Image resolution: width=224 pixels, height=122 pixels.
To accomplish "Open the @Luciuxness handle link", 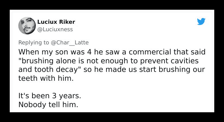I will 55,29.
